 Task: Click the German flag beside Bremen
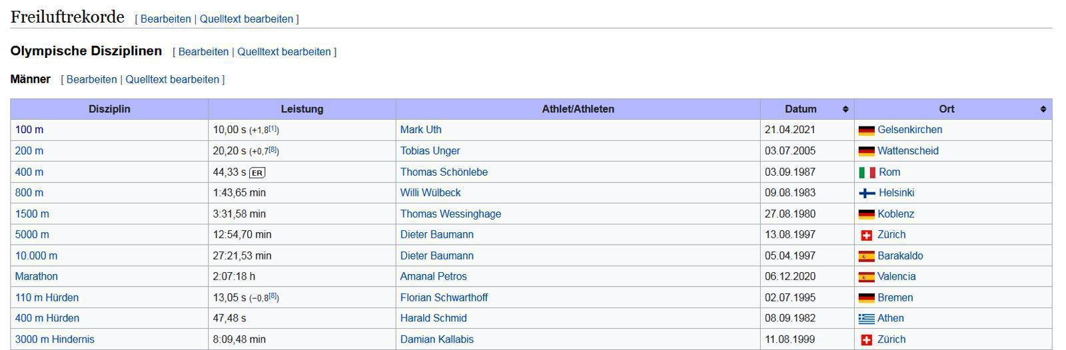[866, 298]
